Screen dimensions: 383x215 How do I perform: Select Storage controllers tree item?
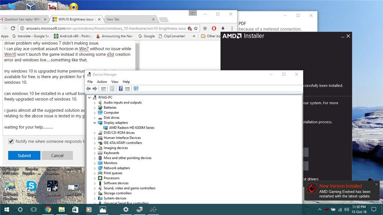(x=117, y=193)
